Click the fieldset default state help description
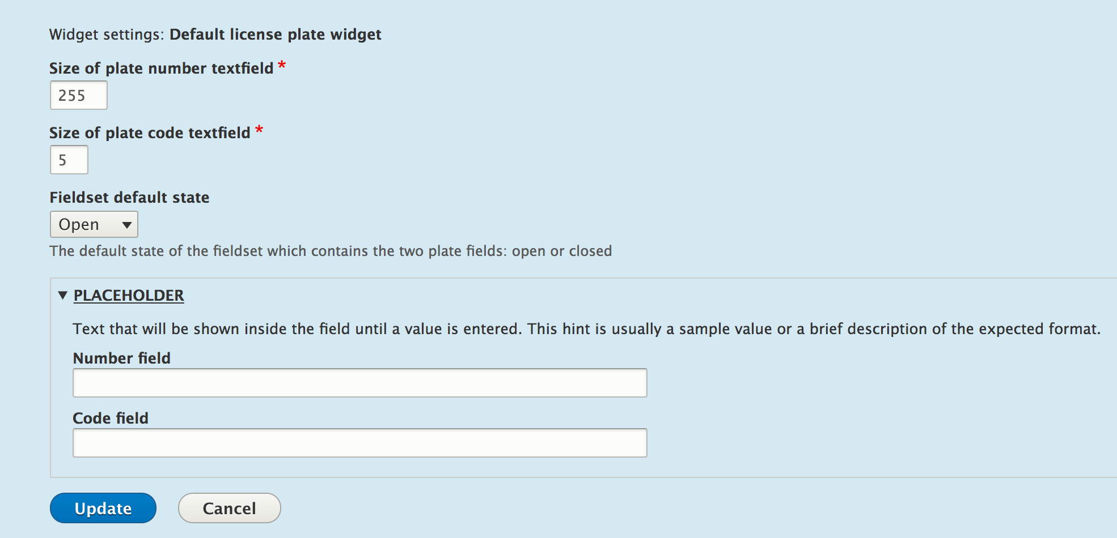1117x538 pixels. pos(331,251)
